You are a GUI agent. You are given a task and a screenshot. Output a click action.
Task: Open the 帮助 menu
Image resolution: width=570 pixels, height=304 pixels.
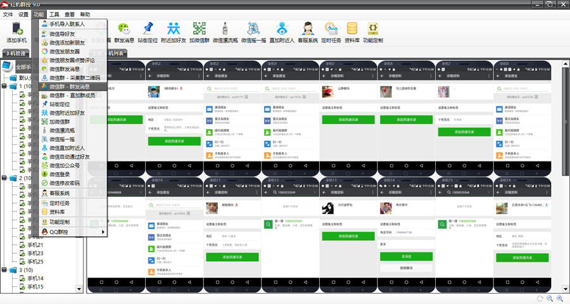85,15
